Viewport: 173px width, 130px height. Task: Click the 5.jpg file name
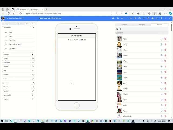click(125, 105)
